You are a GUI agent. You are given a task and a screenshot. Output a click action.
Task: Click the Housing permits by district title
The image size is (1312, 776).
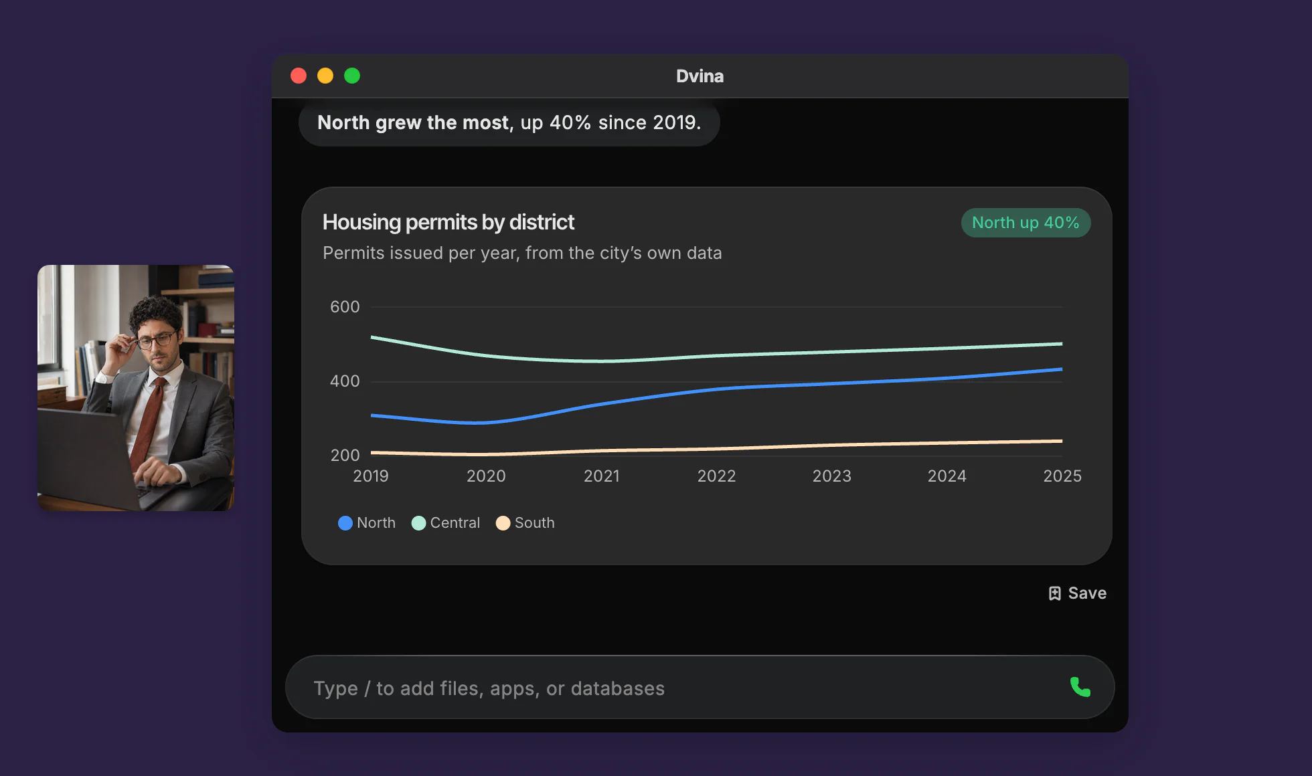(x=448, y=222)
